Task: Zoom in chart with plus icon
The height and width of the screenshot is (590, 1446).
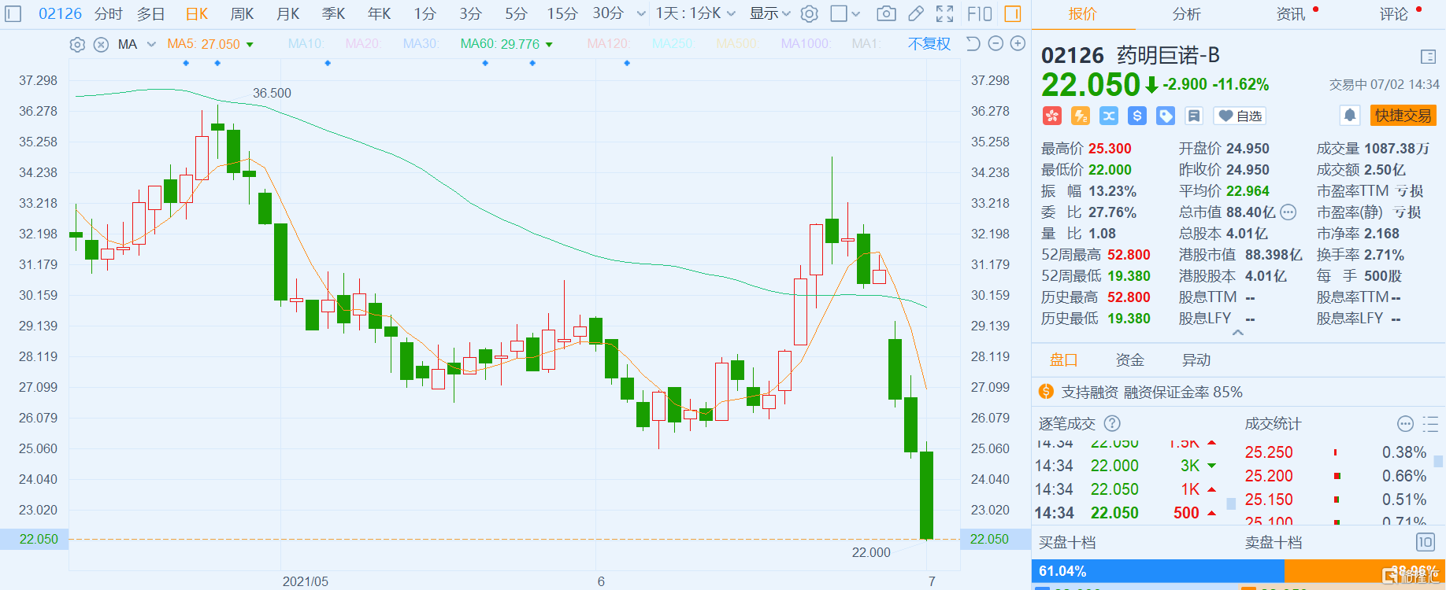Action: (1018, 44)
